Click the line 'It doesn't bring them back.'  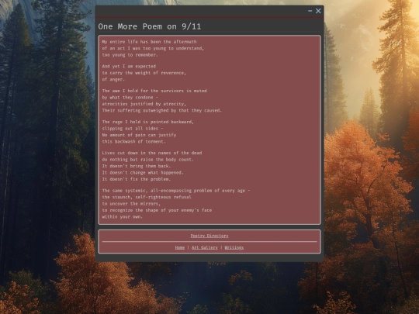(x=137, y=166)
